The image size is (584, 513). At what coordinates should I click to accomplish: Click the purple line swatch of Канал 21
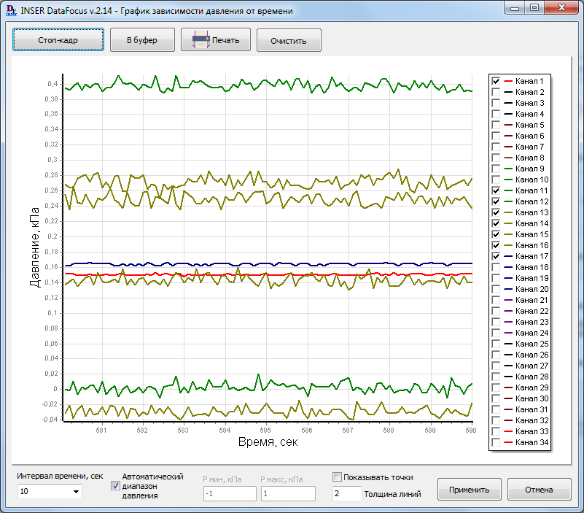[x=508, y=300]
